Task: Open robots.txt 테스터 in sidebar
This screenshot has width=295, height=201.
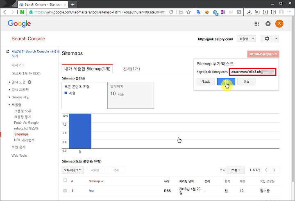Action: coord(26,129)
